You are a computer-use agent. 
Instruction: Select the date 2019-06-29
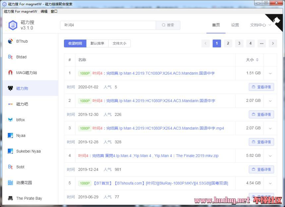tap(88, 197)
